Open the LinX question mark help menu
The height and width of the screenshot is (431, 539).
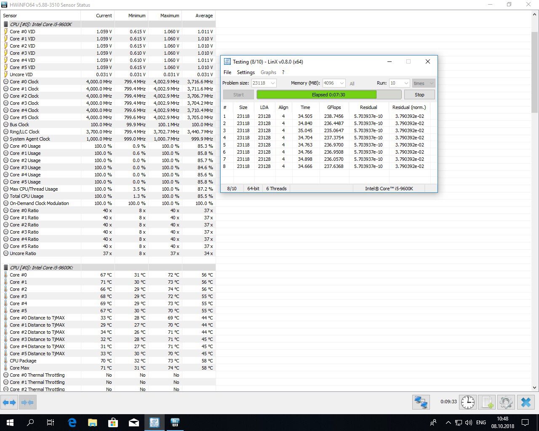[283, 72]
